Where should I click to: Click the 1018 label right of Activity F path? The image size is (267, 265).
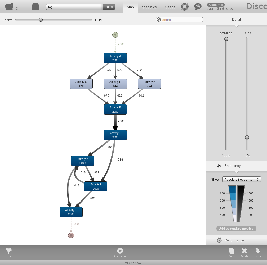pyautogui.click(x=119, y=160)
